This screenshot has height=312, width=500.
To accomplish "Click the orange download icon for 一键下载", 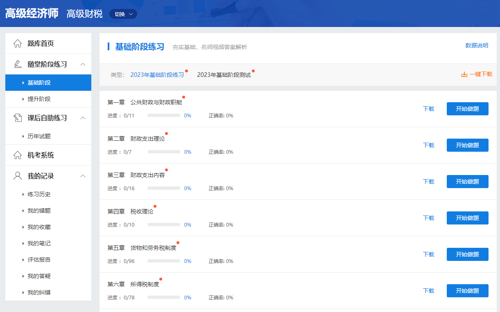I will pos(464,74).
